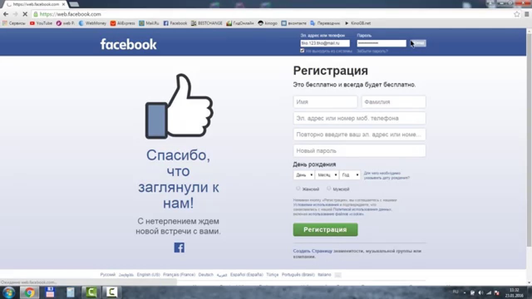Image resolution: width=532 pixels, height=299 pixels.
Task: Click the Facebook logo in header
Action: pos(128,44)
